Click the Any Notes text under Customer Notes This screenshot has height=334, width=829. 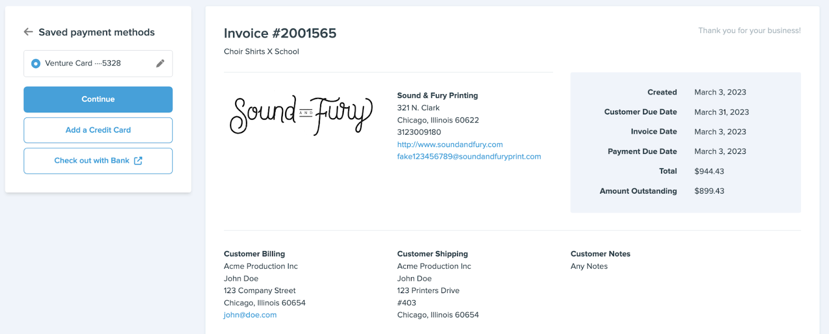pos(589,266)
